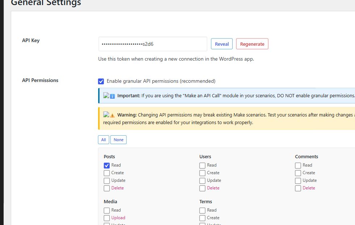Click the General Settings page heading
This screenshot has height=225, width=355.
pyautogui.click(x=46, y=3)
